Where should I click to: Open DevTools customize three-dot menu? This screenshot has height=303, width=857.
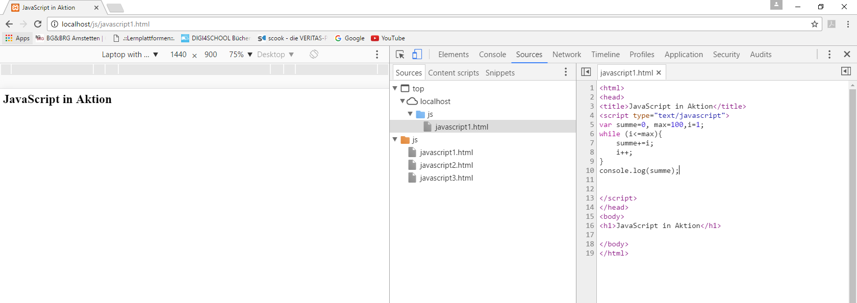click(x=829, y=55)
